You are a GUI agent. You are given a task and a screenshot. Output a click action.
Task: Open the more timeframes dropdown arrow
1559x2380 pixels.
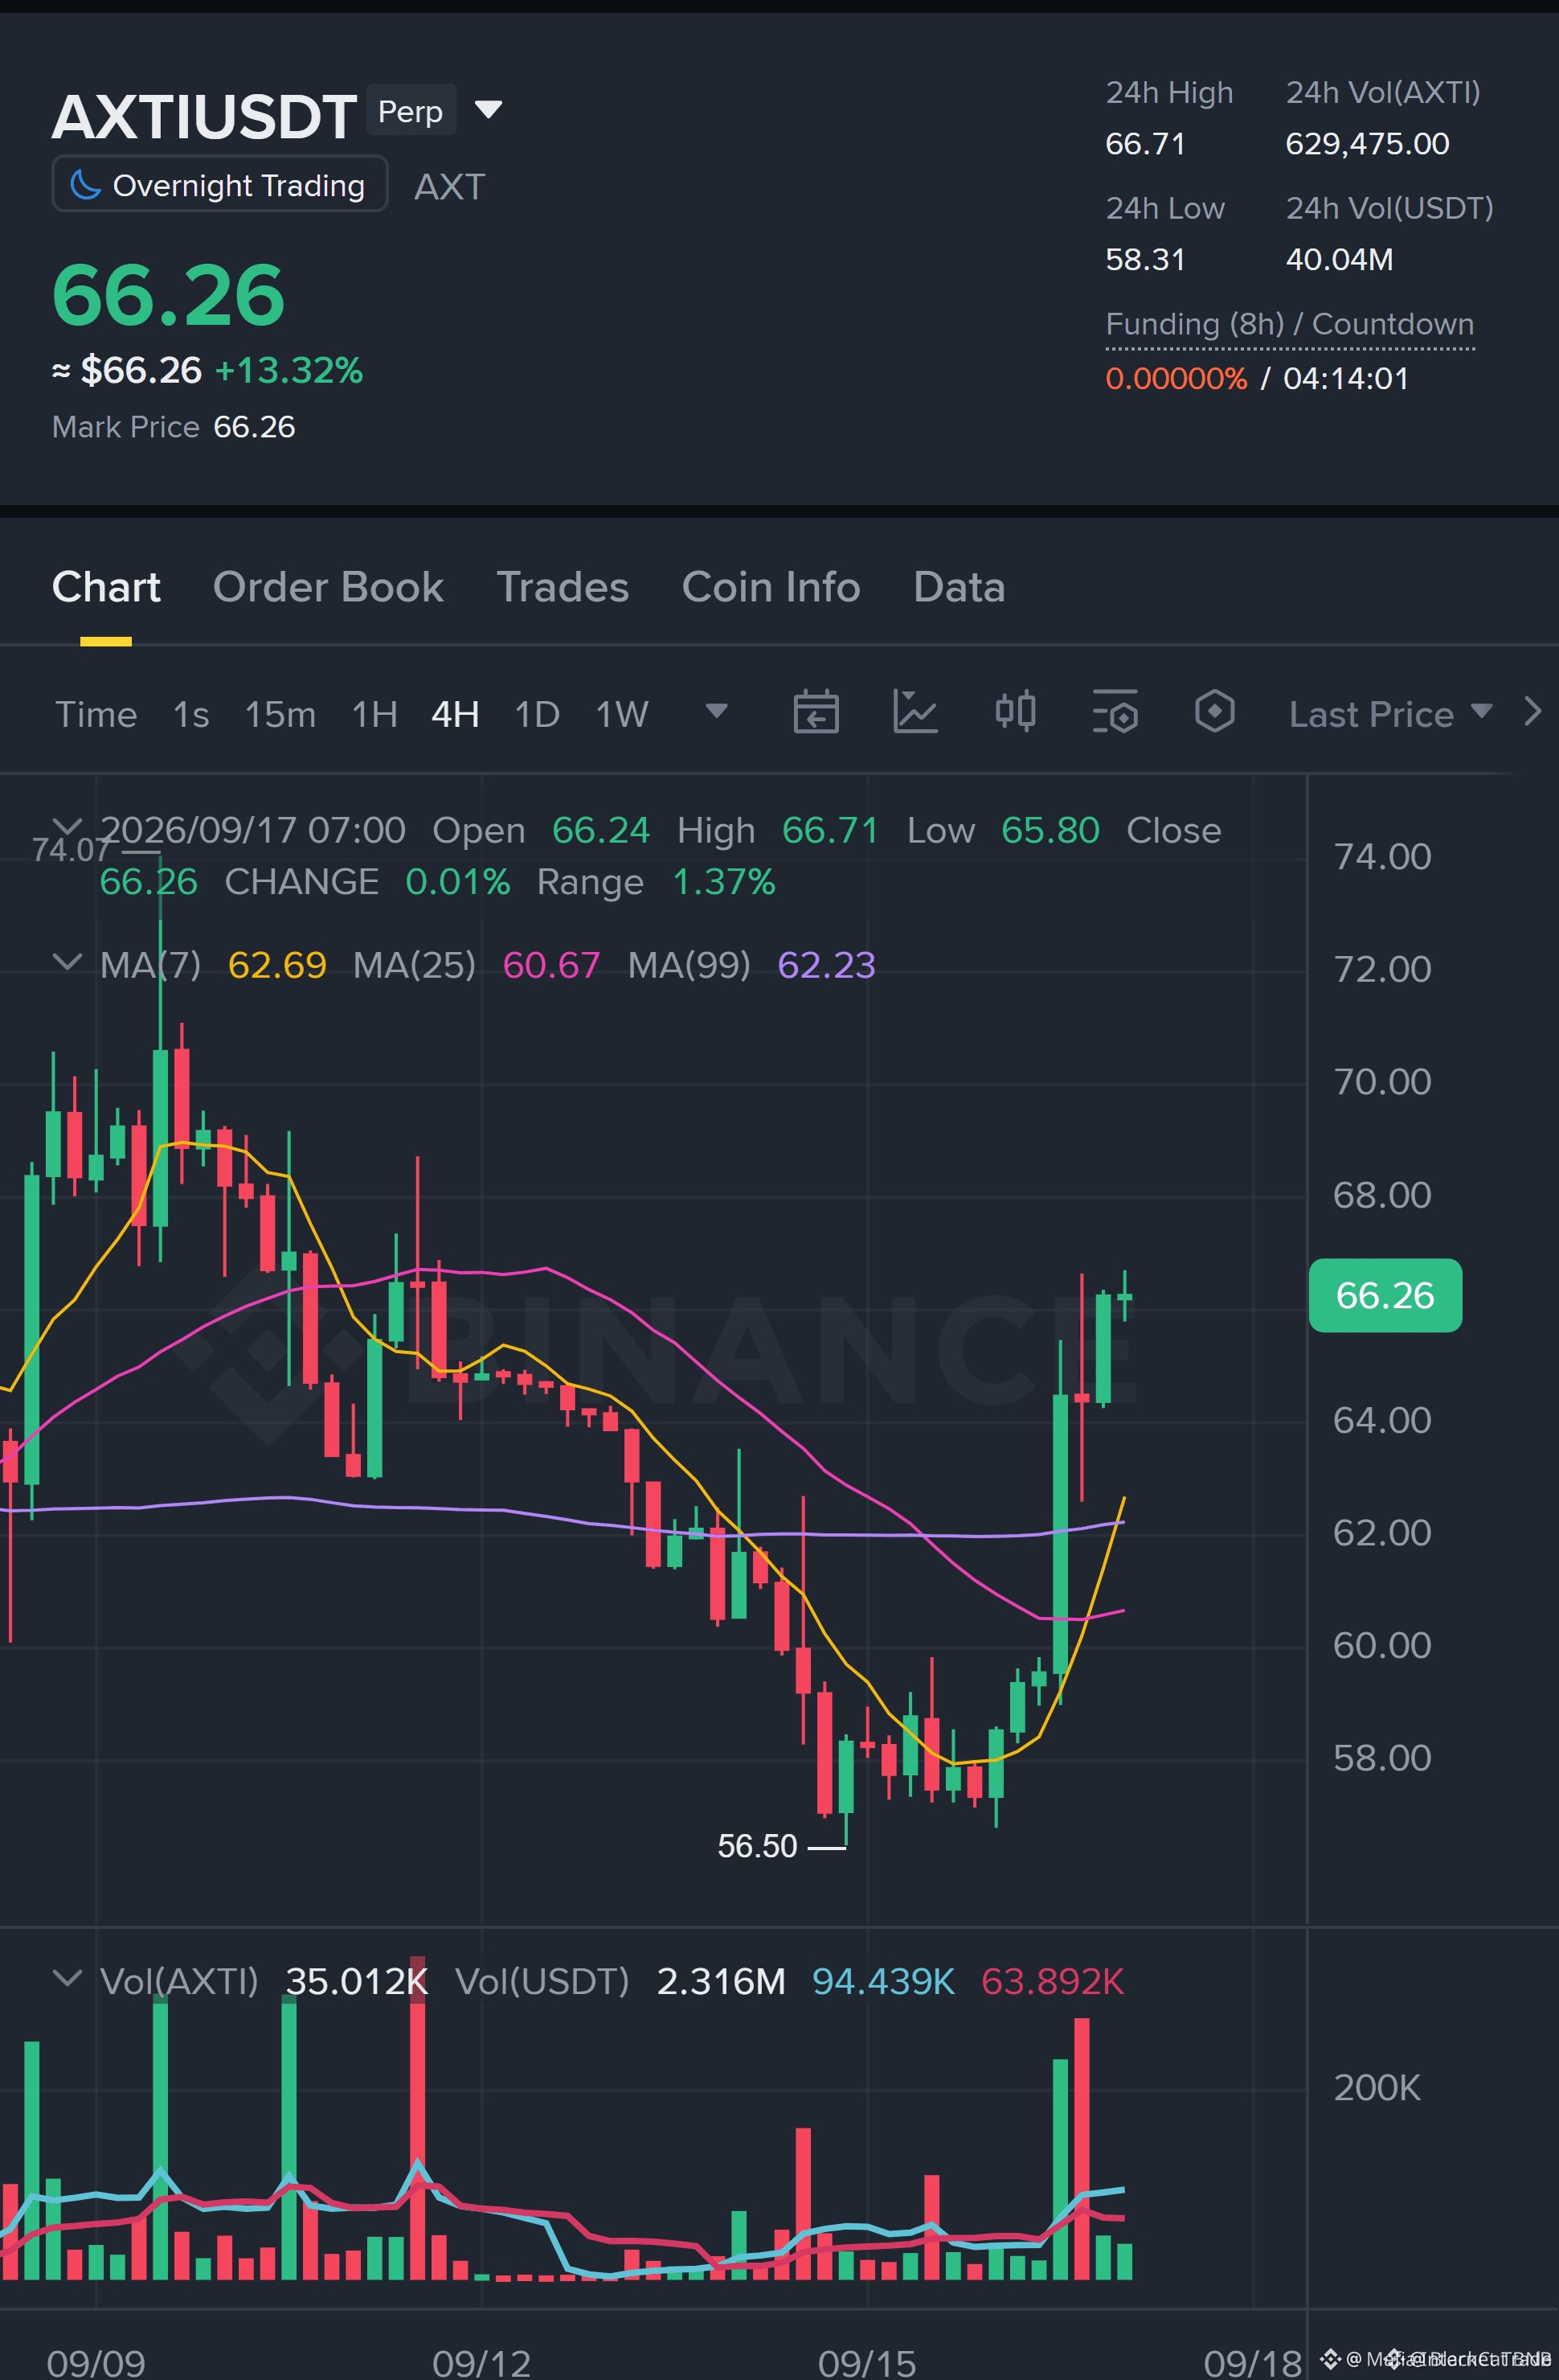tap(715, 711)
